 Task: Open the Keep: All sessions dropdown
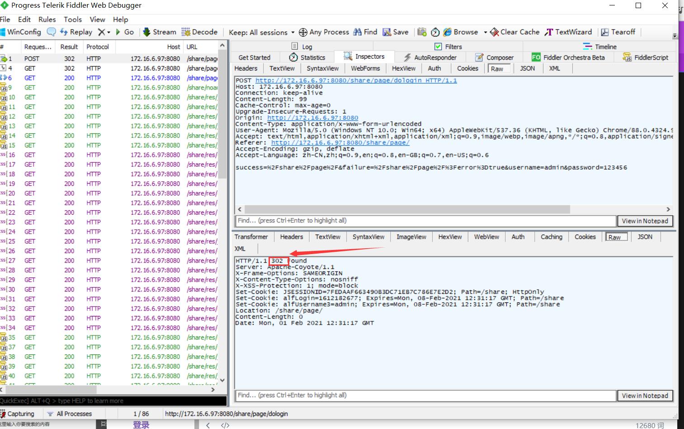[261, 33]
